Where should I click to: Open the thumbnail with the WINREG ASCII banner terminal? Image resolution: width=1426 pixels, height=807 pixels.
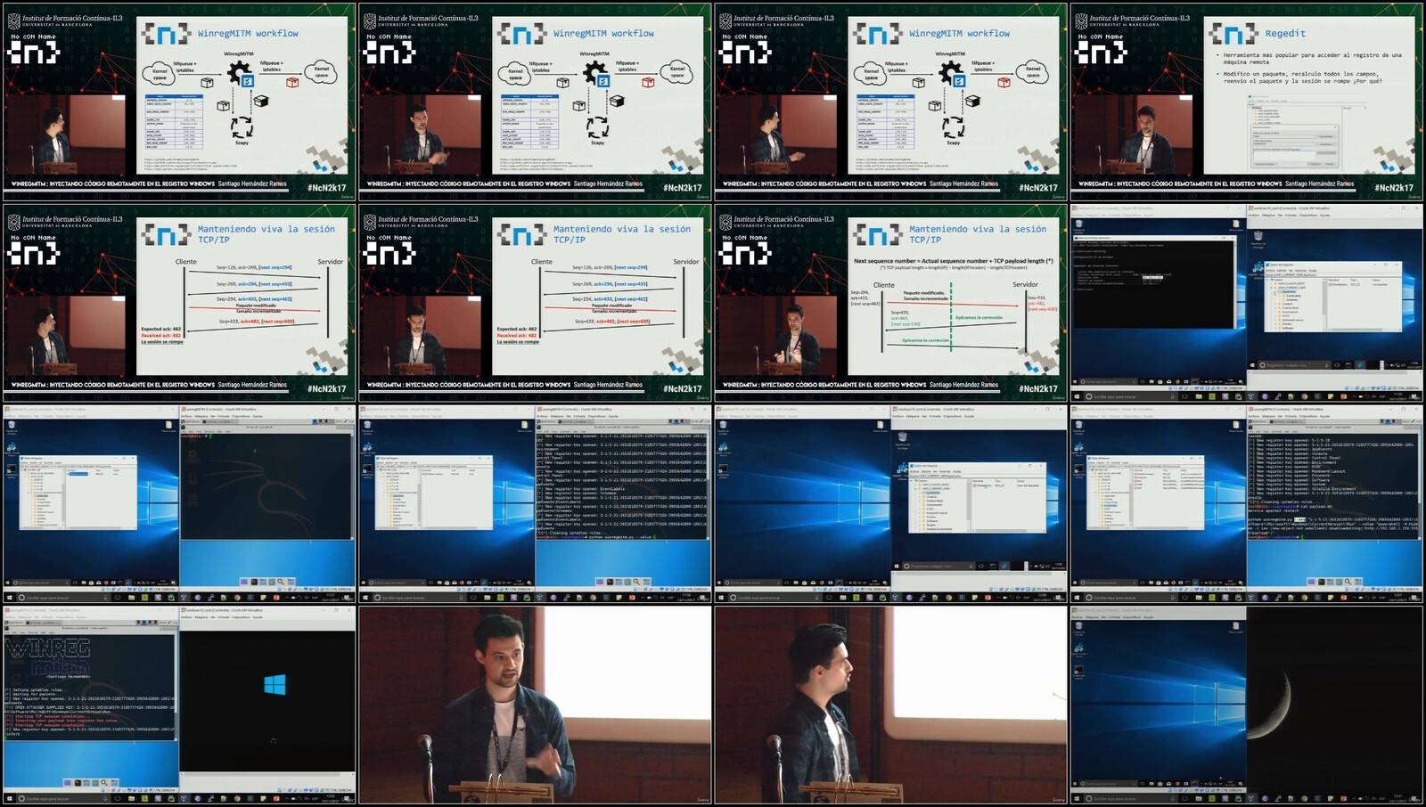179,705
